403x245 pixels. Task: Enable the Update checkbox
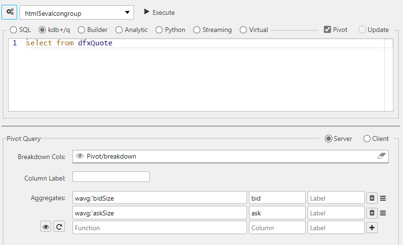pyautogui.click(x=362, y=30)
